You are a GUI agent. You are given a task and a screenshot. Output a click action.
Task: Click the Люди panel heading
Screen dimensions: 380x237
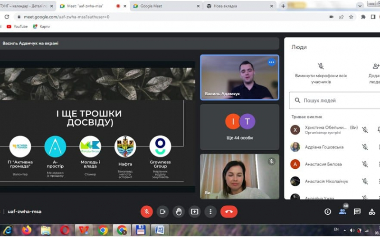[x=299, y=47]
